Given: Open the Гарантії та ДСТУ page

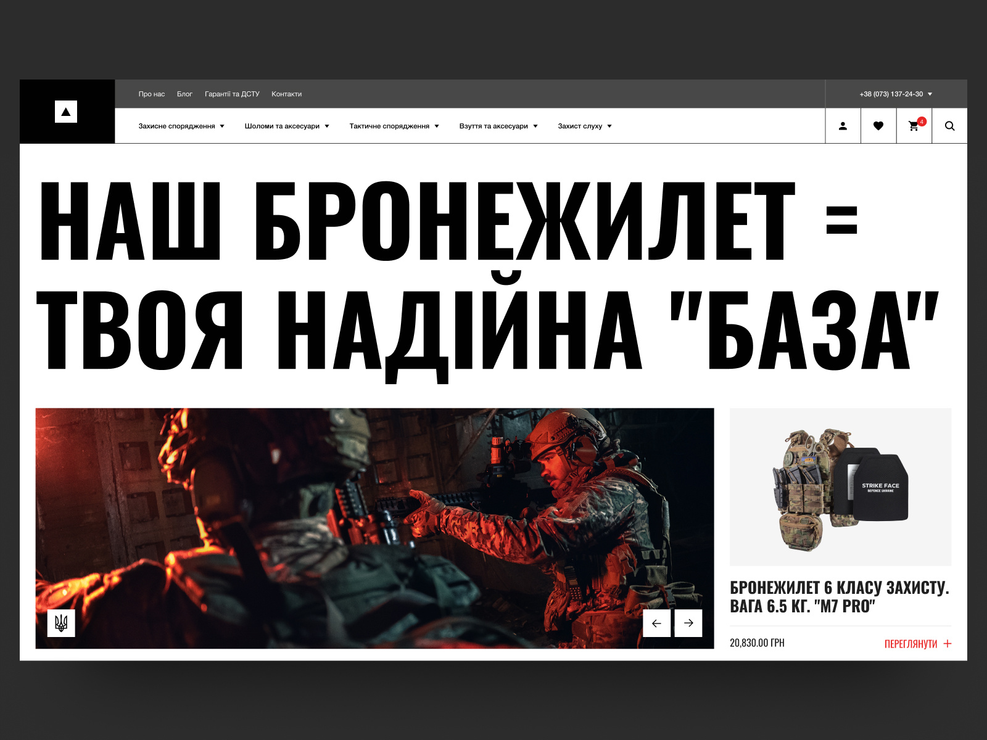Looking at the screenshot, I should [233, 94].
